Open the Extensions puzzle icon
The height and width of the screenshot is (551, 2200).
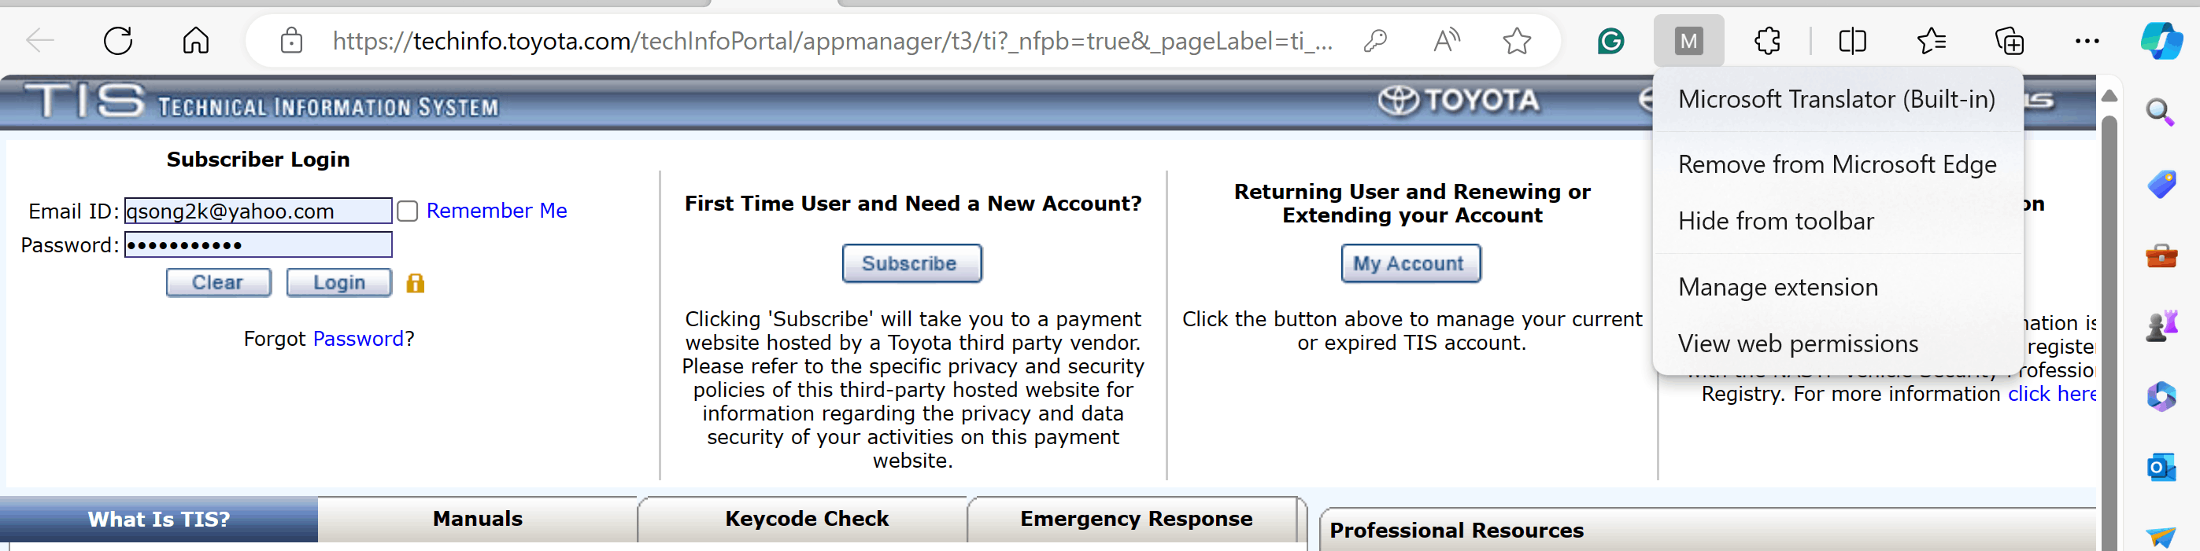pos(1767,40)
